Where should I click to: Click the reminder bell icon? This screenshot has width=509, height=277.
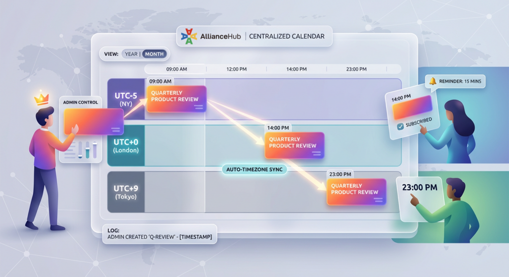432,81
